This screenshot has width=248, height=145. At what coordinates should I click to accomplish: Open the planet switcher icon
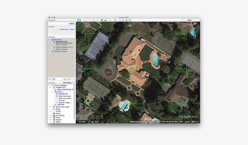point(110,20)
